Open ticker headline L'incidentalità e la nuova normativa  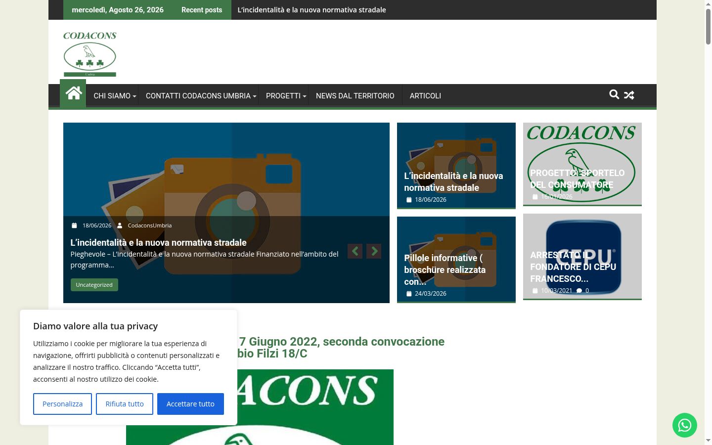[311, 10]
